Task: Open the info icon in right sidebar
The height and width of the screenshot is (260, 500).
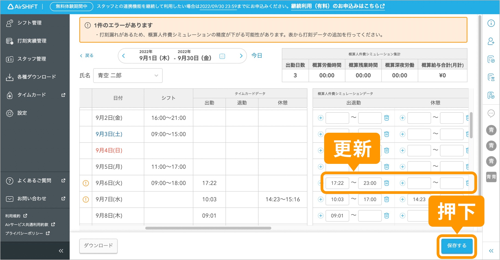Action: tap(491, 23)
